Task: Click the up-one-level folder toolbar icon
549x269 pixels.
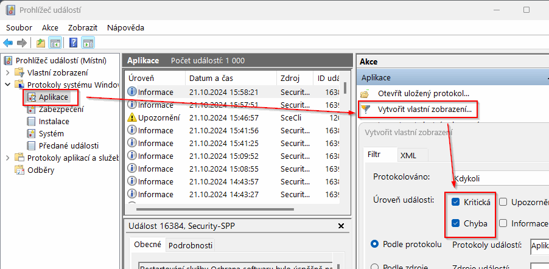Action: click(x=40, y=43)
